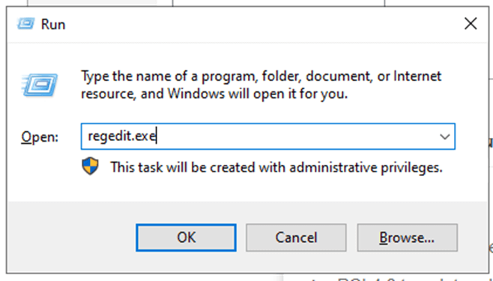The width and height of the screenshot is (493, 281).
Task: Click the empty middle of the Open combo box
Action: 283,136
